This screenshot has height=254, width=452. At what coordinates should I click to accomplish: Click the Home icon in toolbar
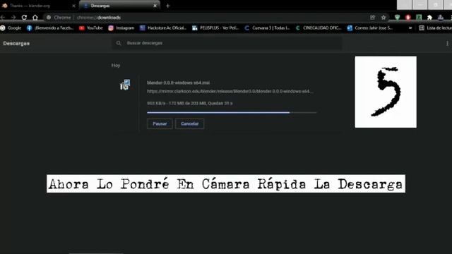click(x=35, y=17)
